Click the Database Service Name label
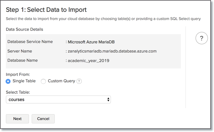This screenshot has width=214, height=132. click(x=30, y=42)
